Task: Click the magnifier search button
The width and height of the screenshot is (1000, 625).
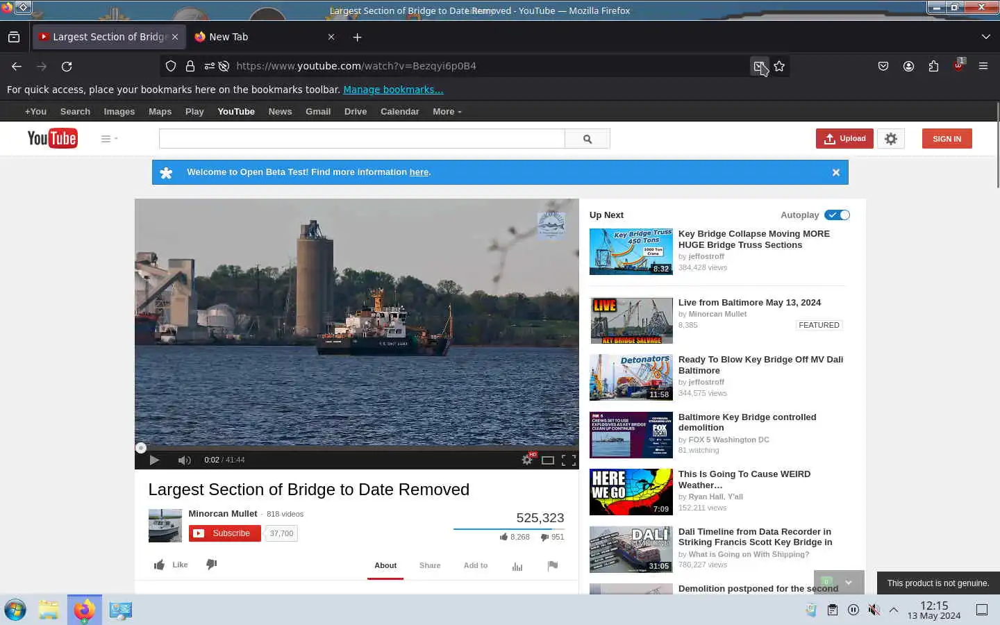Action: coord(587,139)
